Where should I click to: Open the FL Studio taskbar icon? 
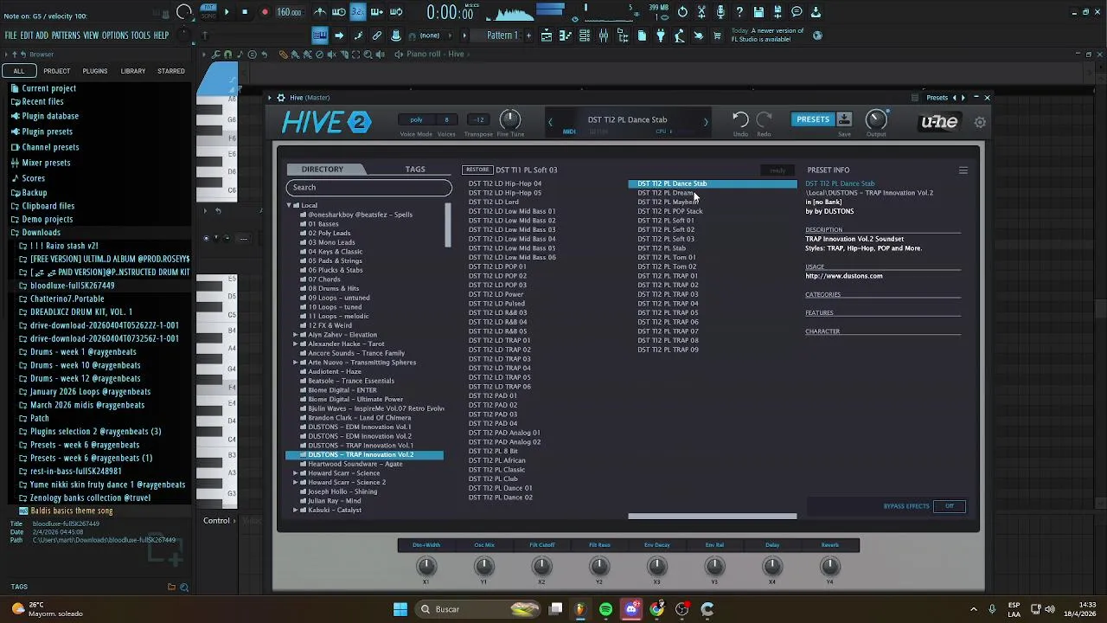[x=580, y=609]
